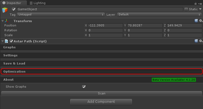Expand the Optimization section
This screenshot has height=109, width=203.
101,71
